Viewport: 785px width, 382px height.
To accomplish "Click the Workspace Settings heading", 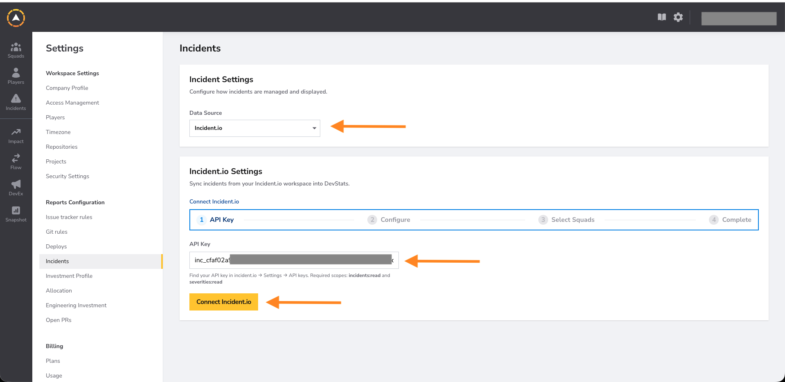I will 72,73.
